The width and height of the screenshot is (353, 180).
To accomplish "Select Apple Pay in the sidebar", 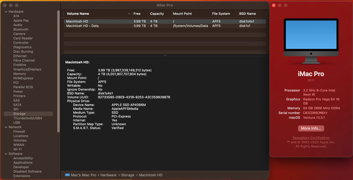I will pos(21,20).
